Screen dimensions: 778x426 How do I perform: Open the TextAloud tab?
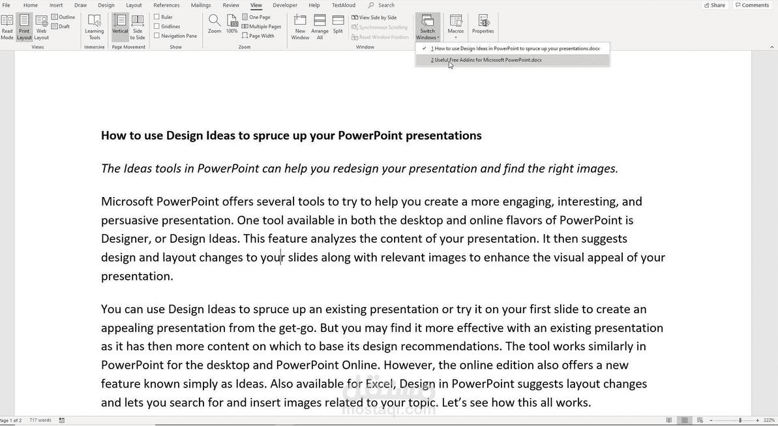tap(344, 5)
